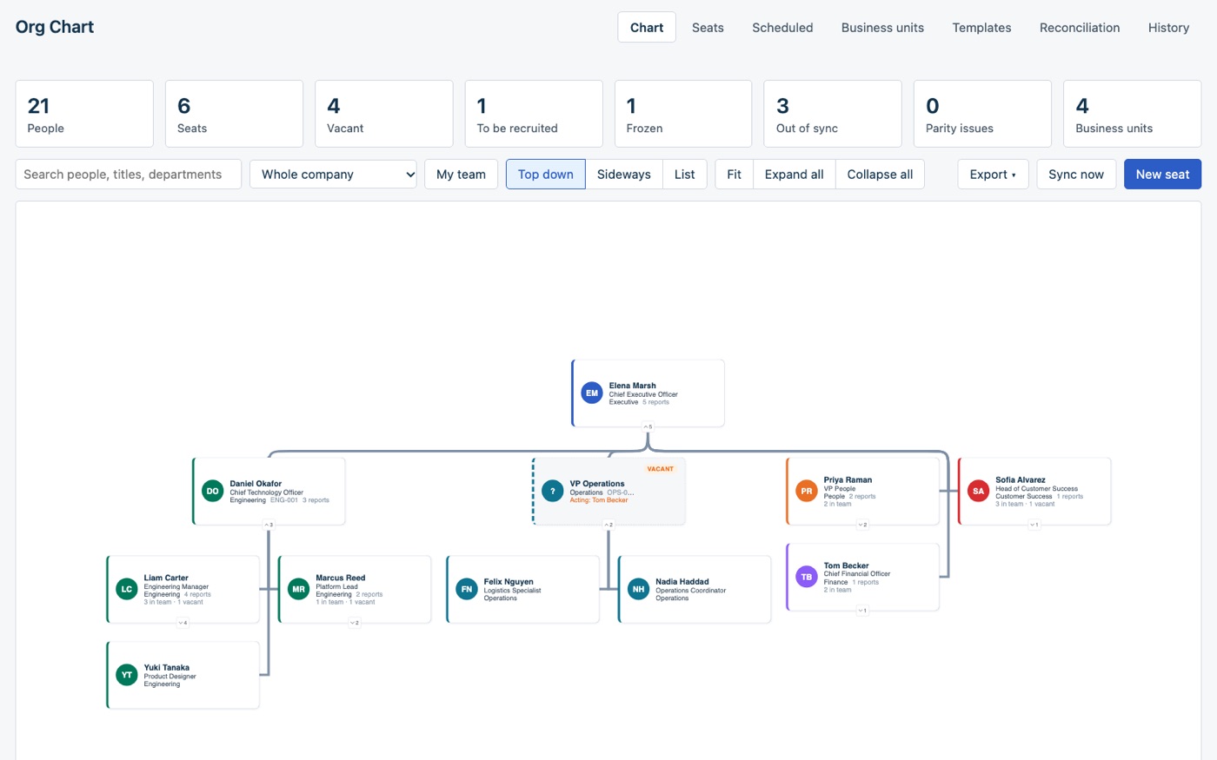Viewport: 1217px width, 760px height.
Task: Switch the layout to List view
Action: click(x=685, y=174)
